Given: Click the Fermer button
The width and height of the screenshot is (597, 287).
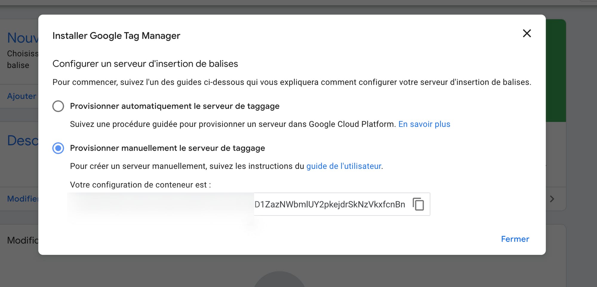Looking at the screenshot, I should 515,239.
